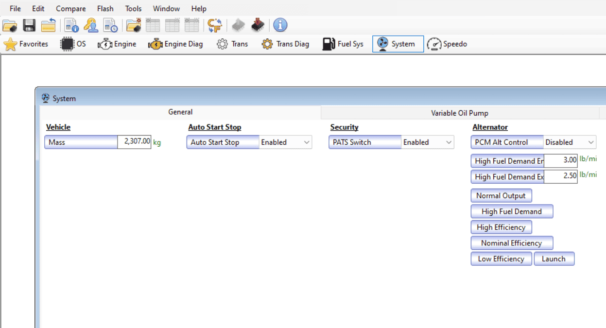The width and height of the screenshot is (606, 328).
Task: Open the High Fuel Demand table button
Action: coord(512,211)
